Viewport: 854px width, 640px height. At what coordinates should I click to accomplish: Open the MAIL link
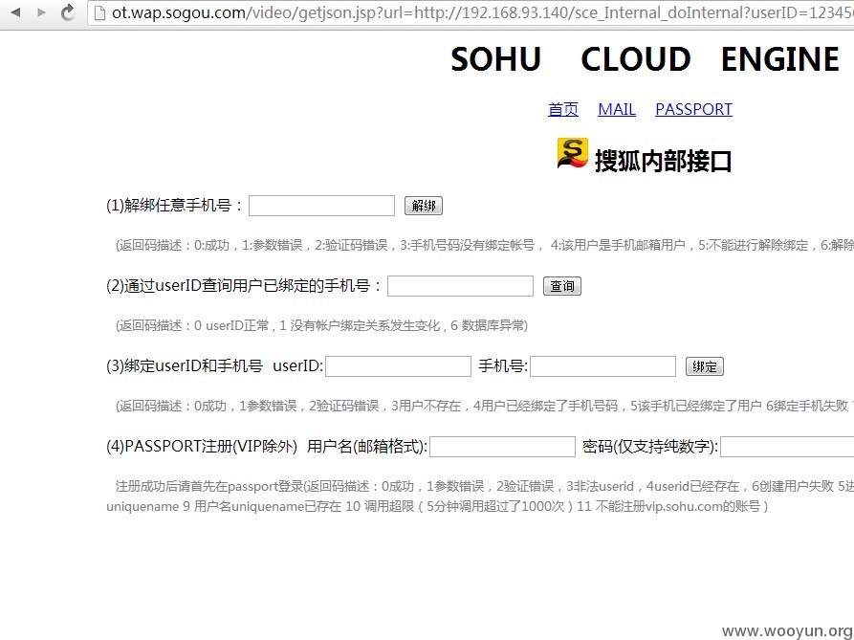click(617, 109)
